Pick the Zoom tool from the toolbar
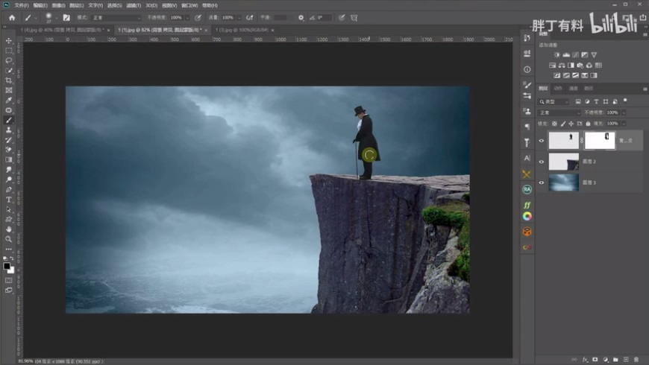 9,239
